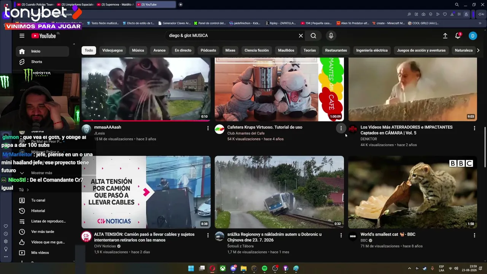487x274 pixels.
Task: Expand the Tú section chevron
Action: click(x=27, y=190)
